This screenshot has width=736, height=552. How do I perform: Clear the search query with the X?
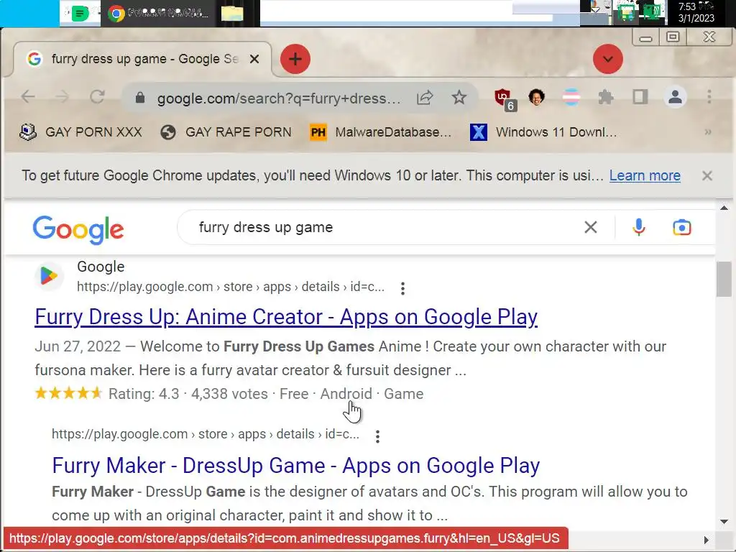(x=591, y=228)
